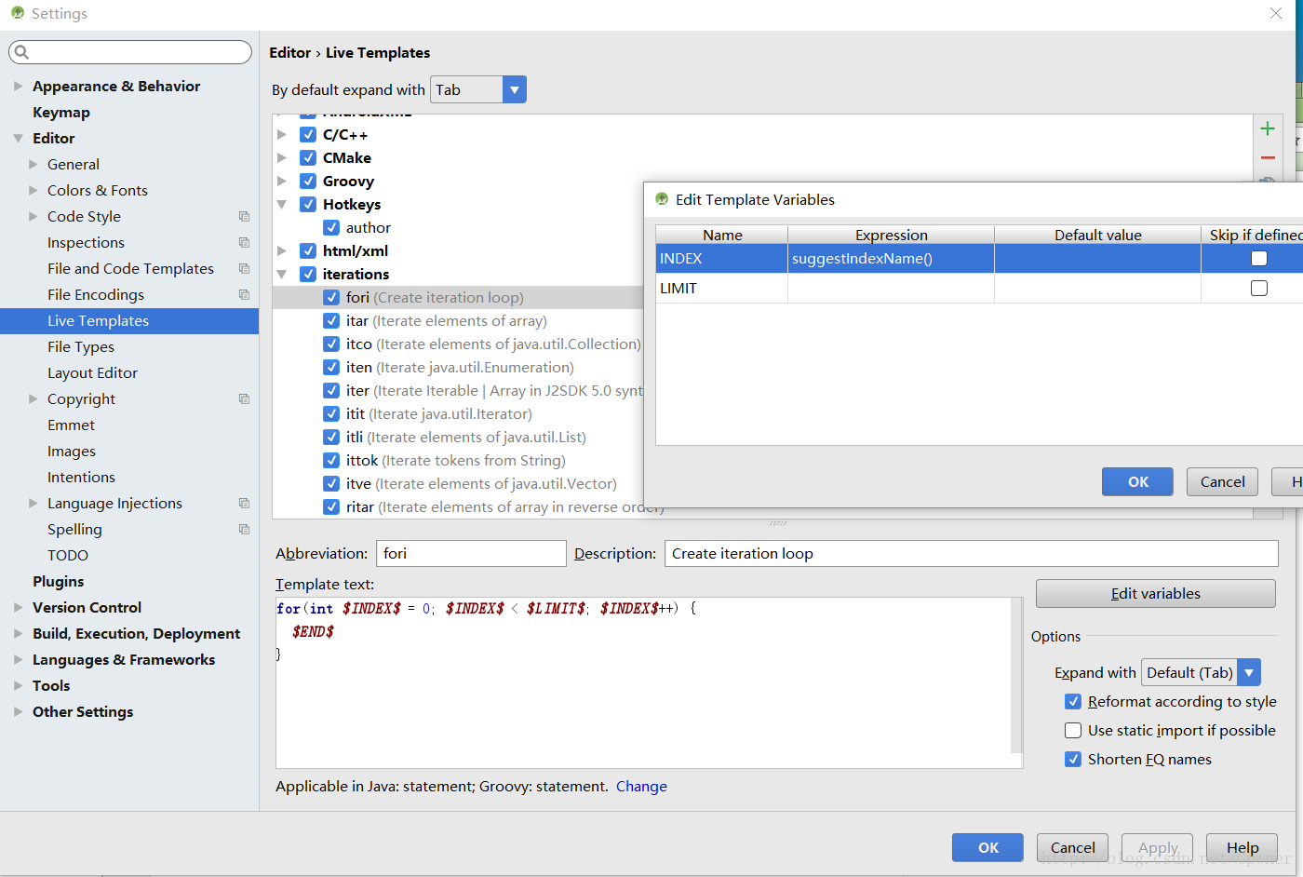Click project-level icon next to Inspections
The height and width of the screenshot is (877, 1303).
click(x=244, y=242)
